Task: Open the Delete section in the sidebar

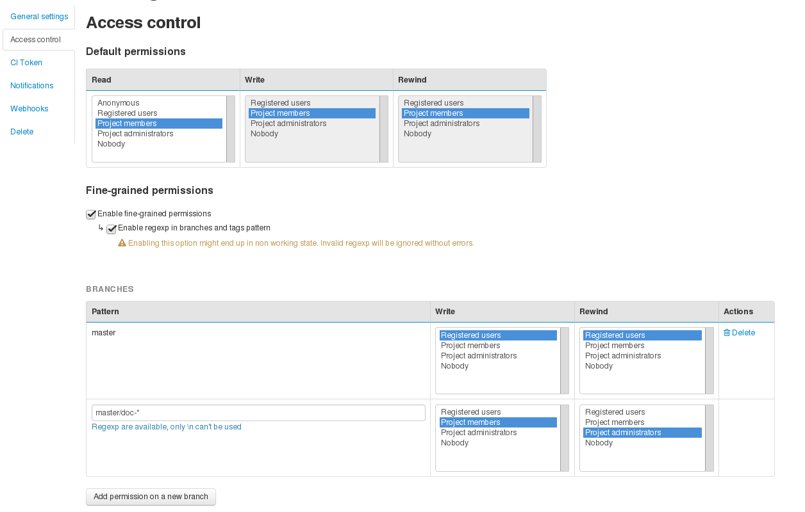Action: coord(22,131)
